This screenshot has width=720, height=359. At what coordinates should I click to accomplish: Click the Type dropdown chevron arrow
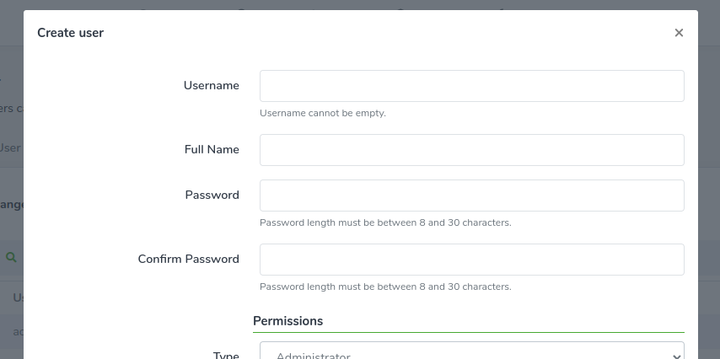click(x=676, y=356)
